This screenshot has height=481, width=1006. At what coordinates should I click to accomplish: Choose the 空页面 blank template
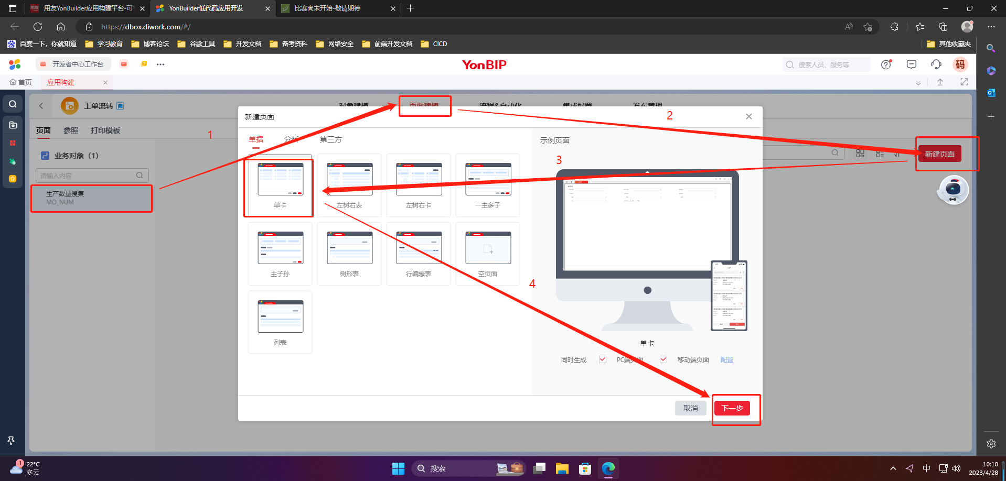pos(488,254)
